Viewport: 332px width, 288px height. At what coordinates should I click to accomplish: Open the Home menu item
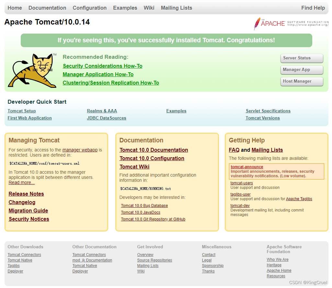[x=15, y=8]
